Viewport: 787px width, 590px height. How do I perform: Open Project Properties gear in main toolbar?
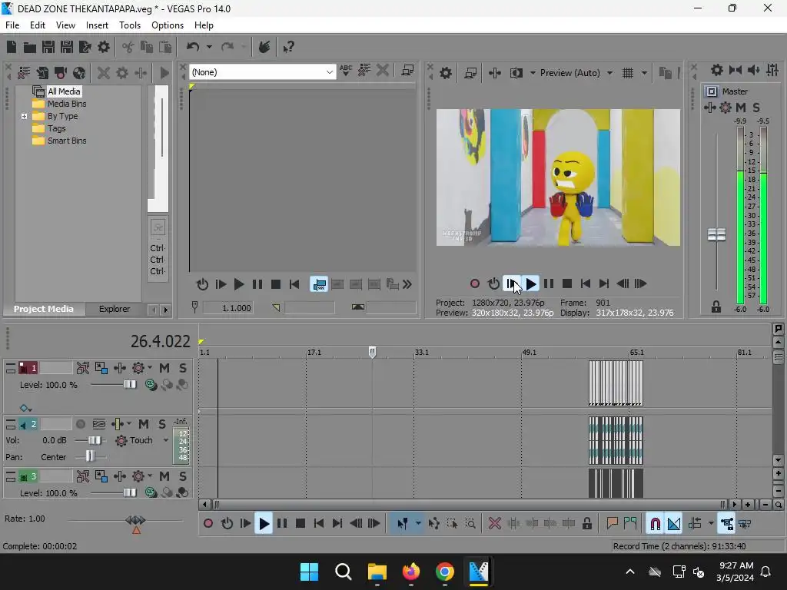coord(104,47)
